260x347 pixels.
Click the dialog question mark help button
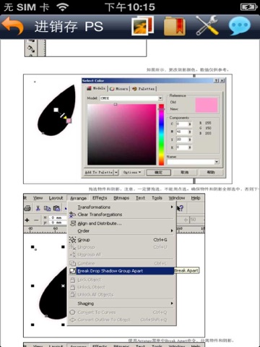217,81
